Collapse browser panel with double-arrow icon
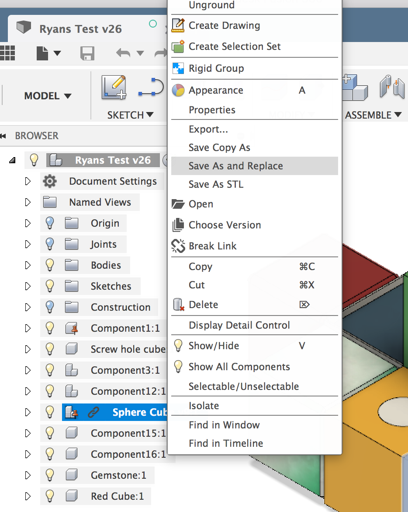The width and height of the screenshot is (408, 512). [3, 136]
